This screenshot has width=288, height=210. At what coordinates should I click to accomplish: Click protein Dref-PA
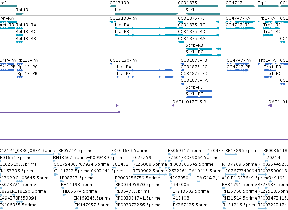click(x=8, y=60)
